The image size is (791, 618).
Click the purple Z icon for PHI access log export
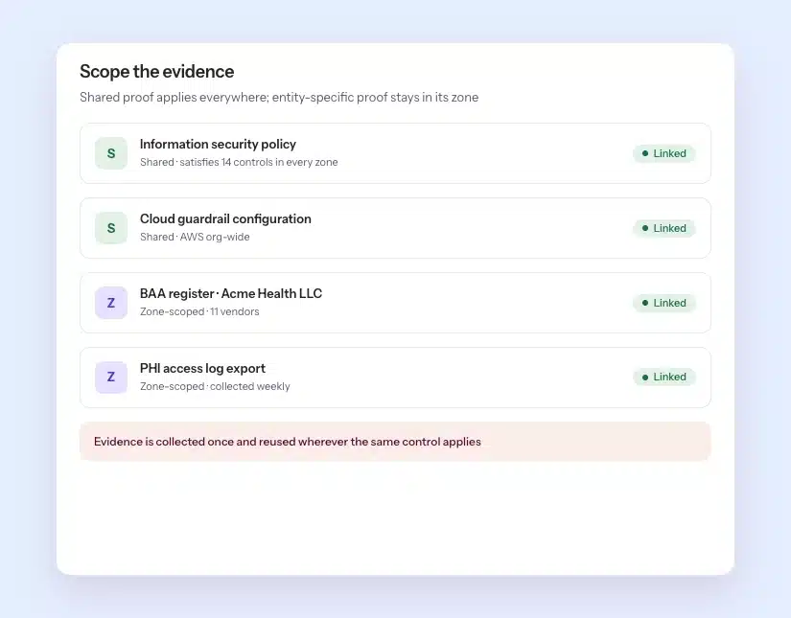111,378
